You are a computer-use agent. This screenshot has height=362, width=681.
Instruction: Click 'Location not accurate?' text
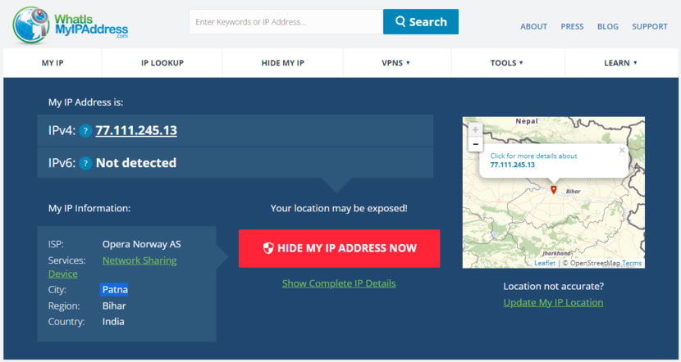tap(553, 287)
